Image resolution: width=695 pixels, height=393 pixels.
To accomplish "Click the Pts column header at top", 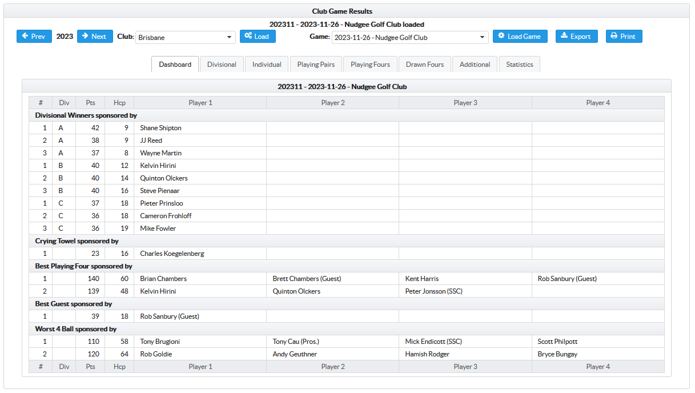I will (90, 103).
